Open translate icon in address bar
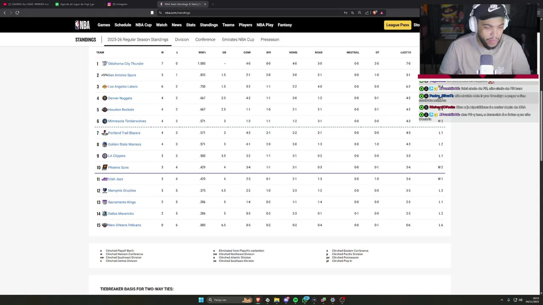Viewport: 543px width, 305px height. [353, 13]
